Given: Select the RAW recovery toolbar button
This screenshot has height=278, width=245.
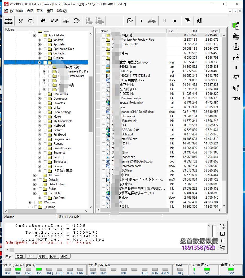Looking at the screenshot, I should 54,21.
